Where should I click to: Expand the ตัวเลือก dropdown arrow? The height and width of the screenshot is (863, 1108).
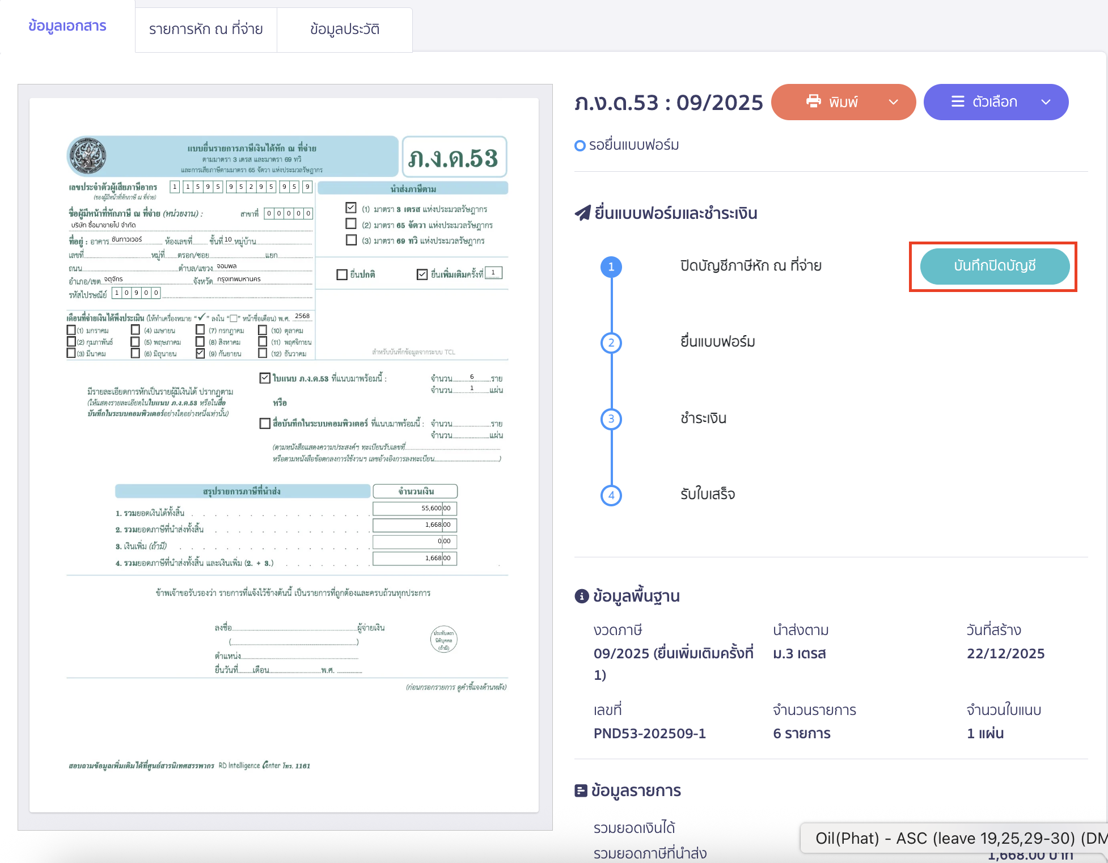click(x=1046, y=102)
